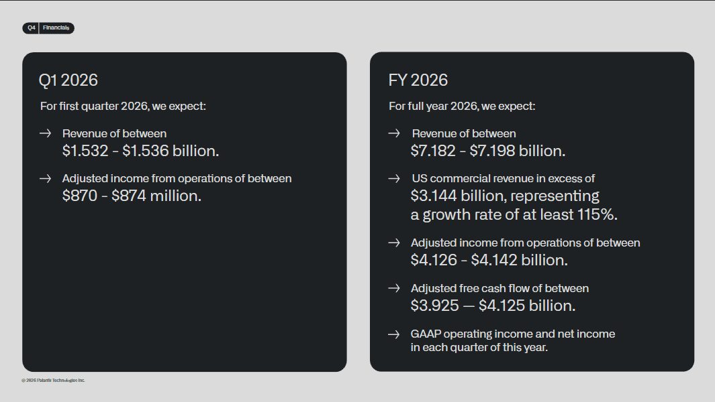The height and width of the screenshot is (402, 715).
Task: Click the arrow beside FY adjusted income from operations
Action: [x=395, y=243]
